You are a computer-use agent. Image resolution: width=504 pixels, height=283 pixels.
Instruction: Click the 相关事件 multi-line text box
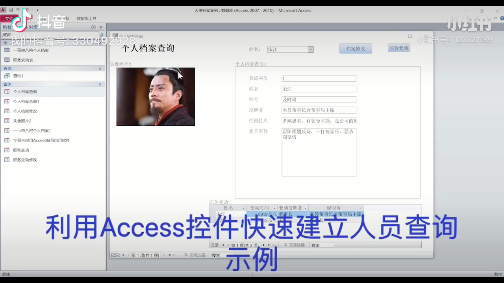pos(319,152)
